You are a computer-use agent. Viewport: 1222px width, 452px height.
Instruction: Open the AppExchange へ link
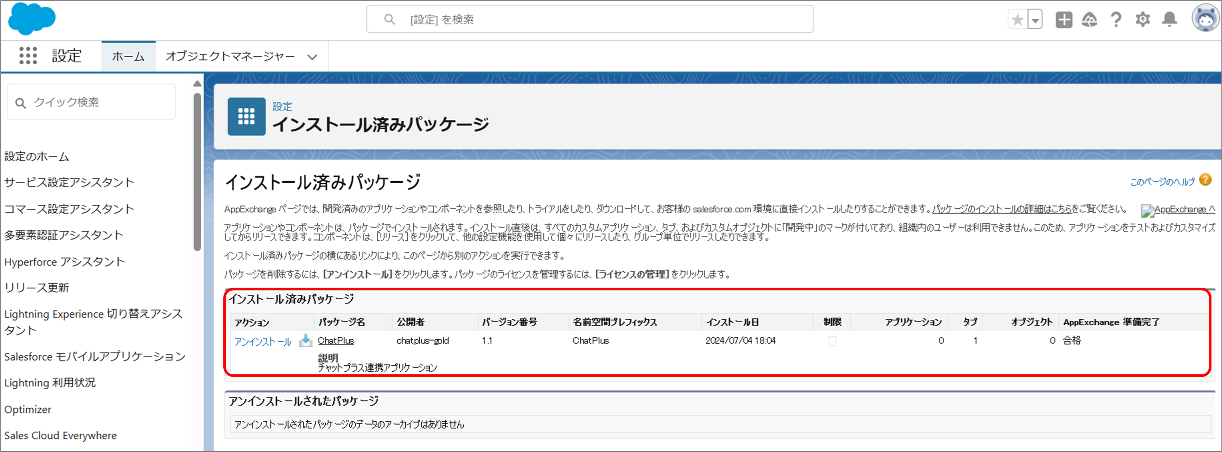(1178, 210)
